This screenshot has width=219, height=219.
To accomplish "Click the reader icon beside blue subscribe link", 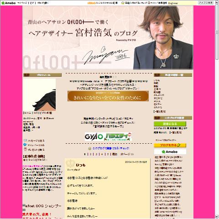I will tap(90, 148).
